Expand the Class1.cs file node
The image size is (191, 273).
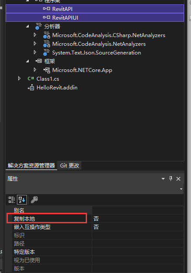(x=20, y=78)
